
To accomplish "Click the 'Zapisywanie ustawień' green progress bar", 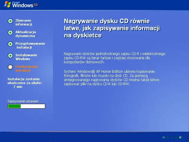I will (26, 106).
